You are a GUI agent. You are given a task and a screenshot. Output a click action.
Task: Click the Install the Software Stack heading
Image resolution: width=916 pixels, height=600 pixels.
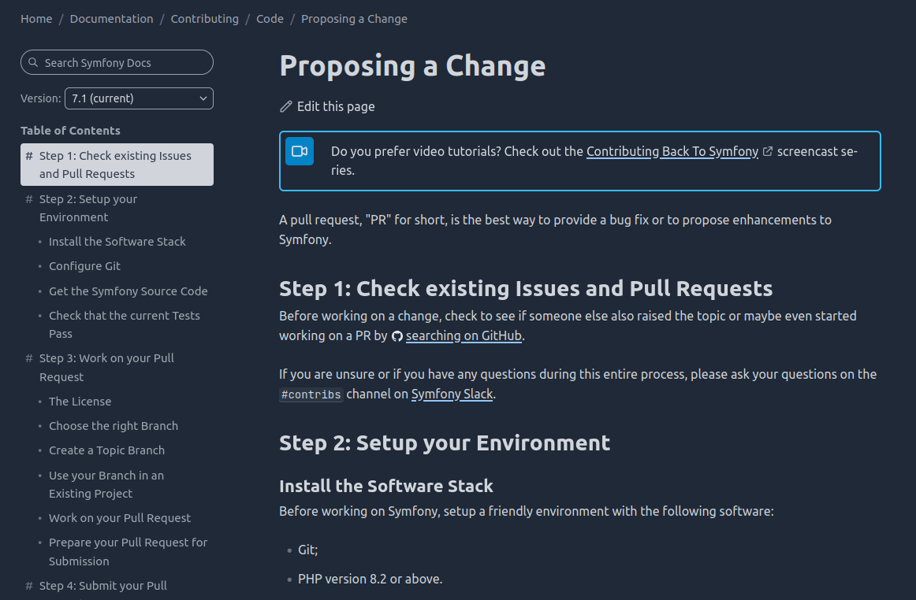point(386,486)
